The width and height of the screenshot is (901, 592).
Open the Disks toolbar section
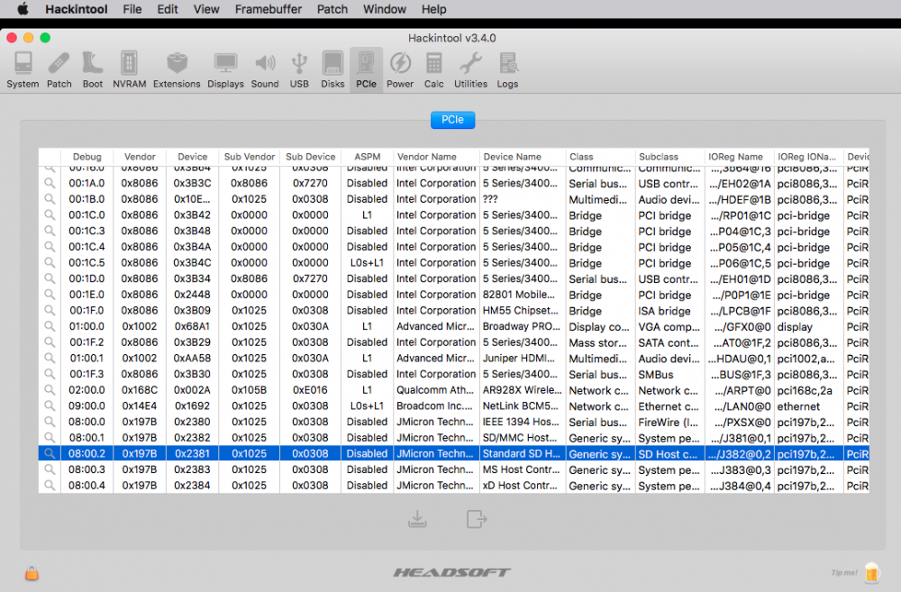pyautogui.click(x=332, y=70)
